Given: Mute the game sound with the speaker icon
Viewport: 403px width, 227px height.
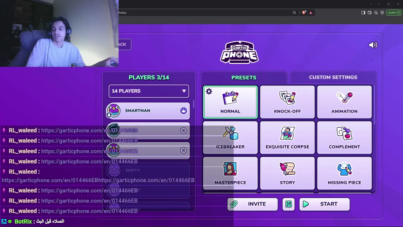Looking at the screenshot, I should [x=373, y=45].
